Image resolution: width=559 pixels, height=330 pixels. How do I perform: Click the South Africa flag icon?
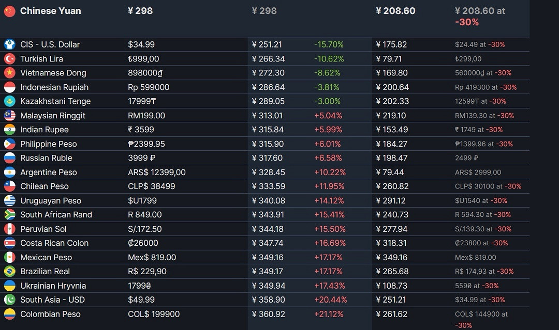tap(9, 215)
